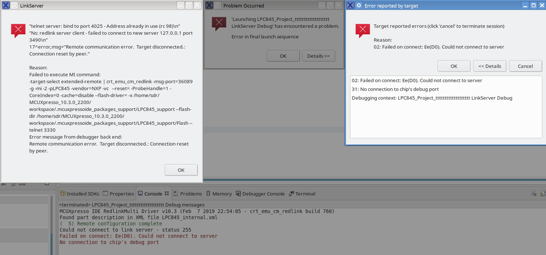
Task: Click the pin icon in Error reported title bar
Action: pos(359,5)
